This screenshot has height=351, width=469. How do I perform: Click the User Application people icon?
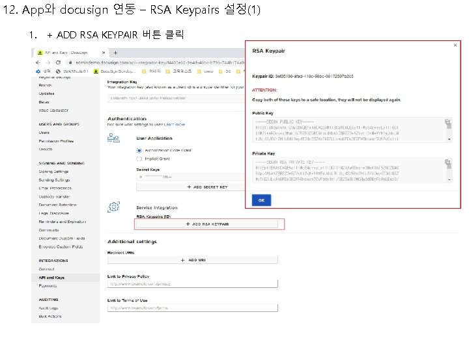113,138
